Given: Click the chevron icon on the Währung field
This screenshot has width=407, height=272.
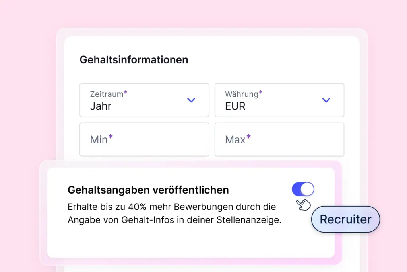Looking at the screenshot, I should click(x=326, y=100).
